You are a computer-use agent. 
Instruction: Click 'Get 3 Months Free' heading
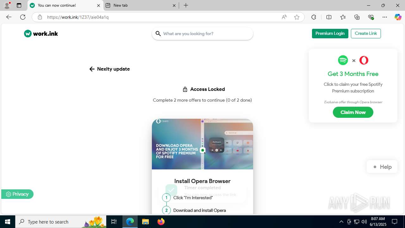click(x=353, y=74)
